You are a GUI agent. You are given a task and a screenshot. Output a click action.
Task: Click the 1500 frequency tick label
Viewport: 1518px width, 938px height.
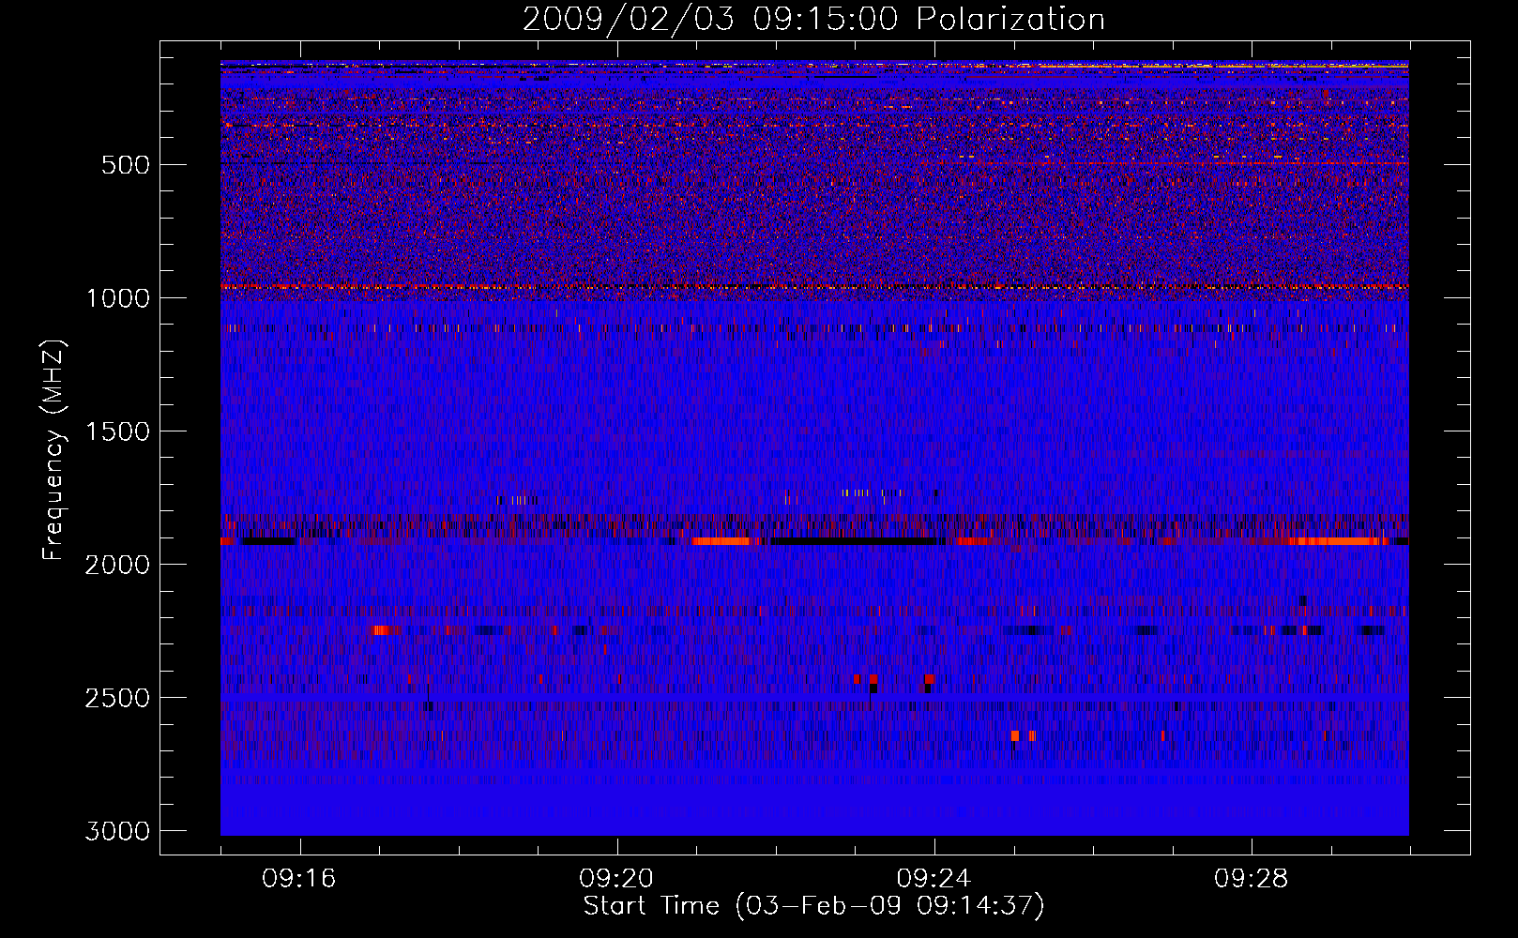pyautogui.click(x=117, y=431)
